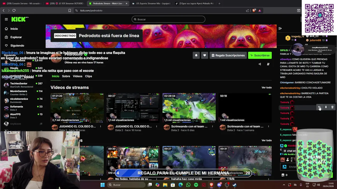Open TechiesSenior channel in sidebar
Image resolution: width=337 pixels, height=189 pixels.
pos(23,85)
